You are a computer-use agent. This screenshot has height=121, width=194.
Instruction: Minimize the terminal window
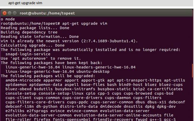pyautogui.click(x=10, y=13)
